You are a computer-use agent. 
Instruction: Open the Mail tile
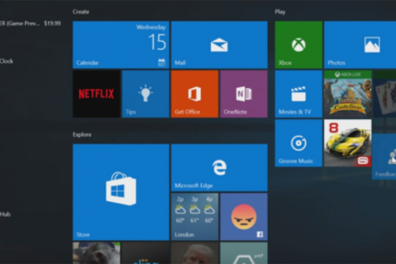click(x=219, y=45)
